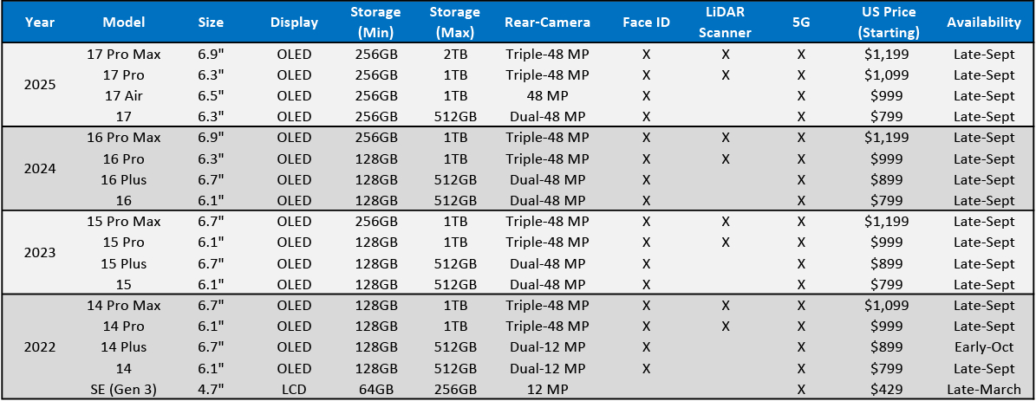Click the 4.7" size cell
The height and width of the screenshot is (401, 1036).
tap(215, 390)
